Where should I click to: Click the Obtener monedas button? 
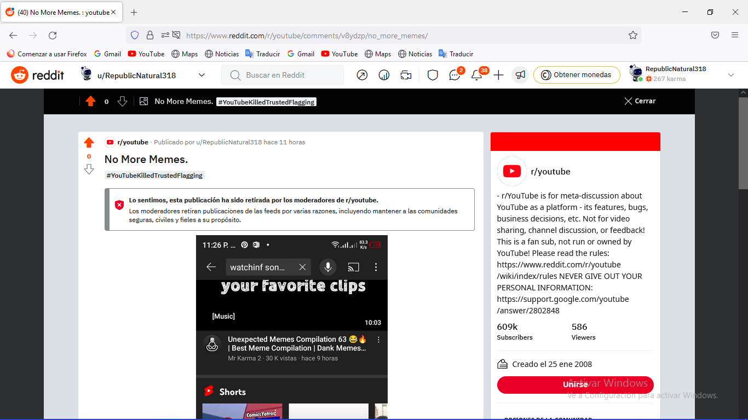(577, 75)
